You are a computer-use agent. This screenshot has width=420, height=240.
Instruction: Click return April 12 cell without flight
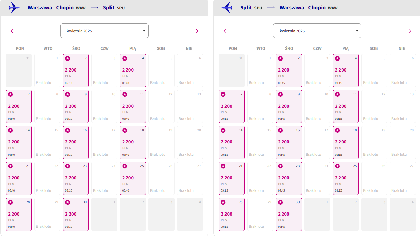(x=374, y=106)
